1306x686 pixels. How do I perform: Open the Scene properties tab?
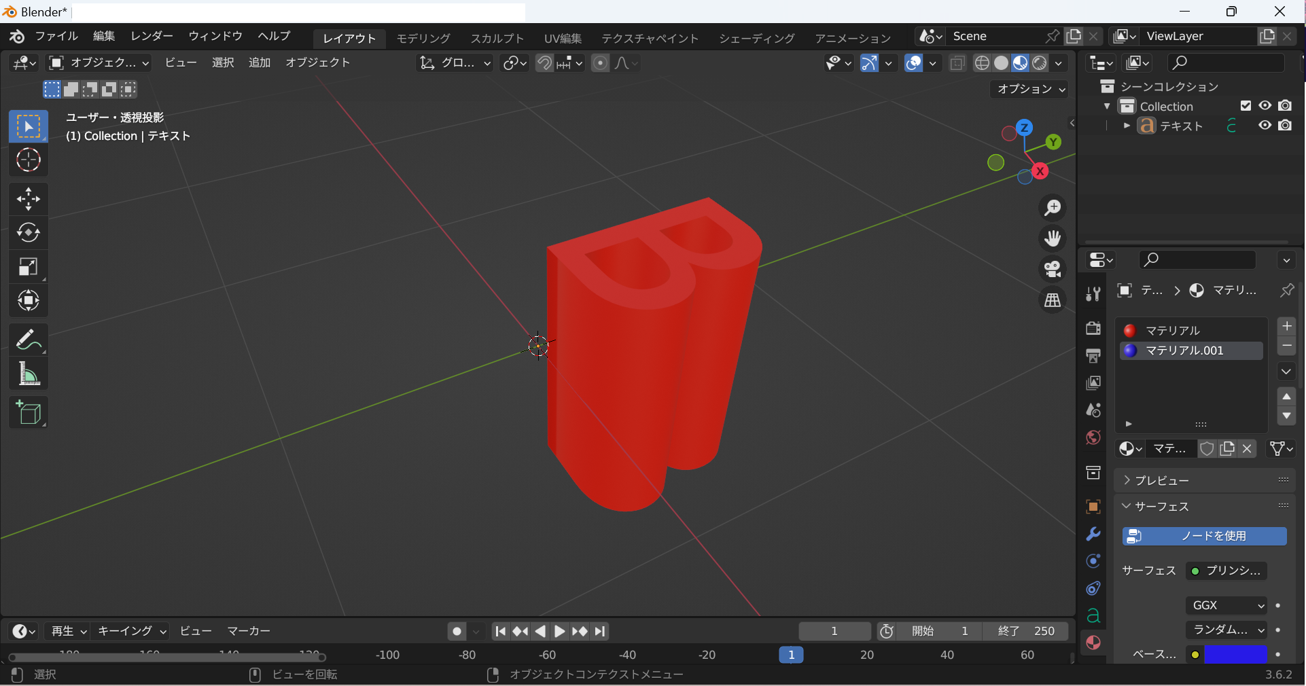[x=1093, y=410]
